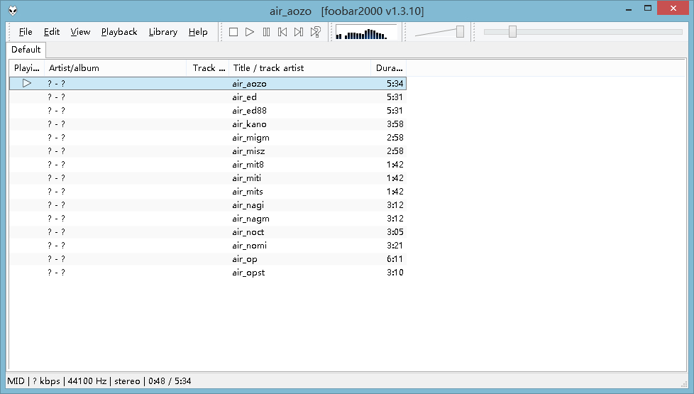Click the 3:21 duration of air_nomi
This screenshot has width=694, height=394.
click(395, 246)
